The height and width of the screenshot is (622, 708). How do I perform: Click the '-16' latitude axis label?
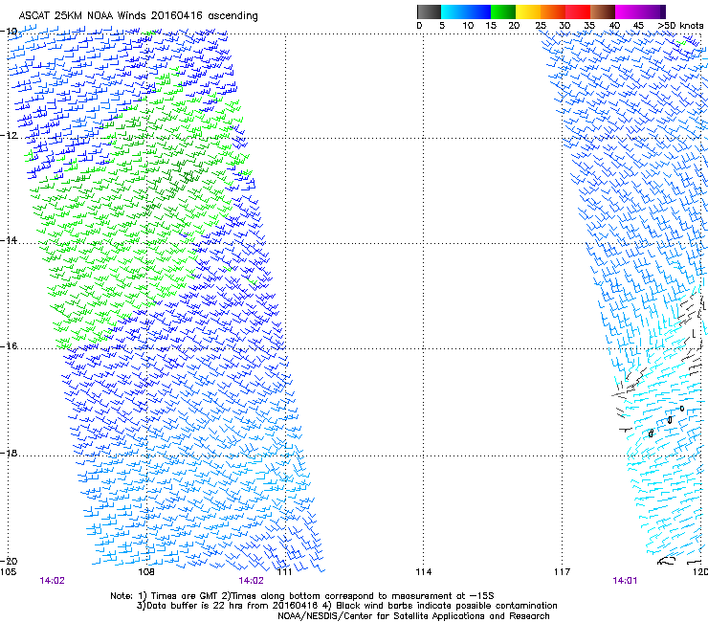9,346
